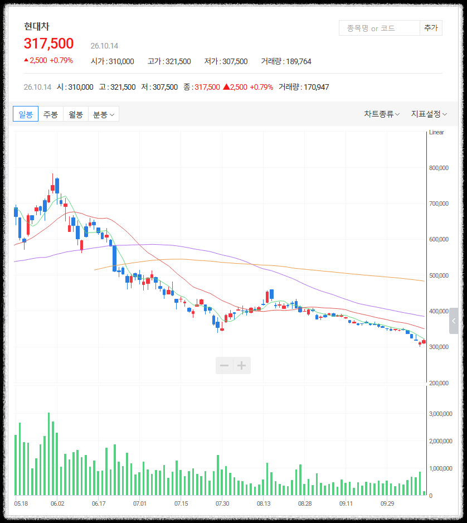Click the chart zoom in plus icon
This screenshot has height=523, width=467.
242,366
